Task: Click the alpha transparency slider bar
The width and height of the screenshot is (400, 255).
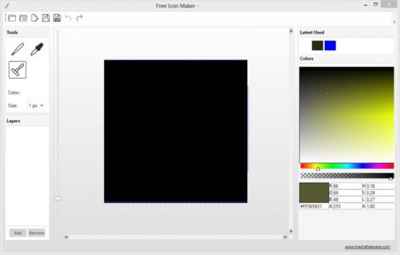Action: 347,176
